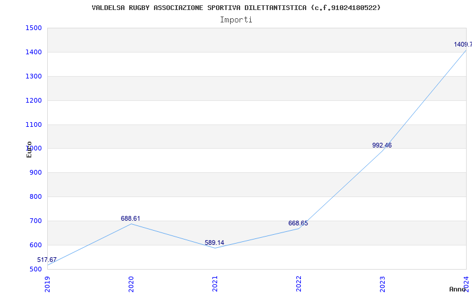Click the 1300 y-axis value
The height and width of the screenshot is (295, 472).
coord(34,77)
